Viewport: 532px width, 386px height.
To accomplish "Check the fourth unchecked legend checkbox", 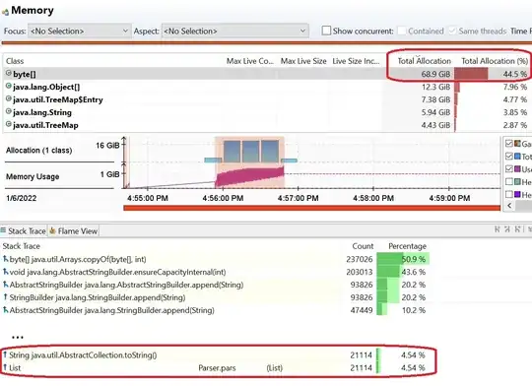I will click(509, 182).
